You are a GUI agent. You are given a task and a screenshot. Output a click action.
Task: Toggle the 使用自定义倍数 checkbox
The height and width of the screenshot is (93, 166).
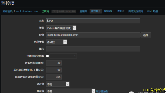[x=47, y=56]
